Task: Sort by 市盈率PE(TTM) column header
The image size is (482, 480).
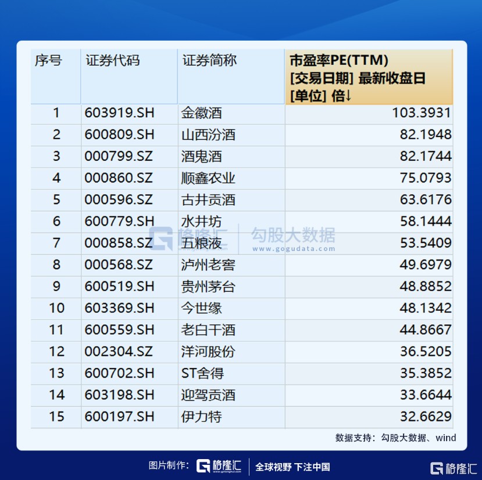Action: (x=369, y=77)
